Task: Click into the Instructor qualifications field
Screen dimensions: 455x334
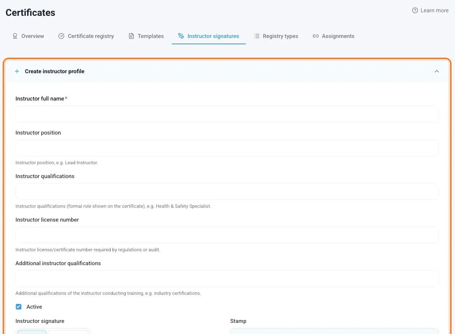Action: [x=227, y=192]
